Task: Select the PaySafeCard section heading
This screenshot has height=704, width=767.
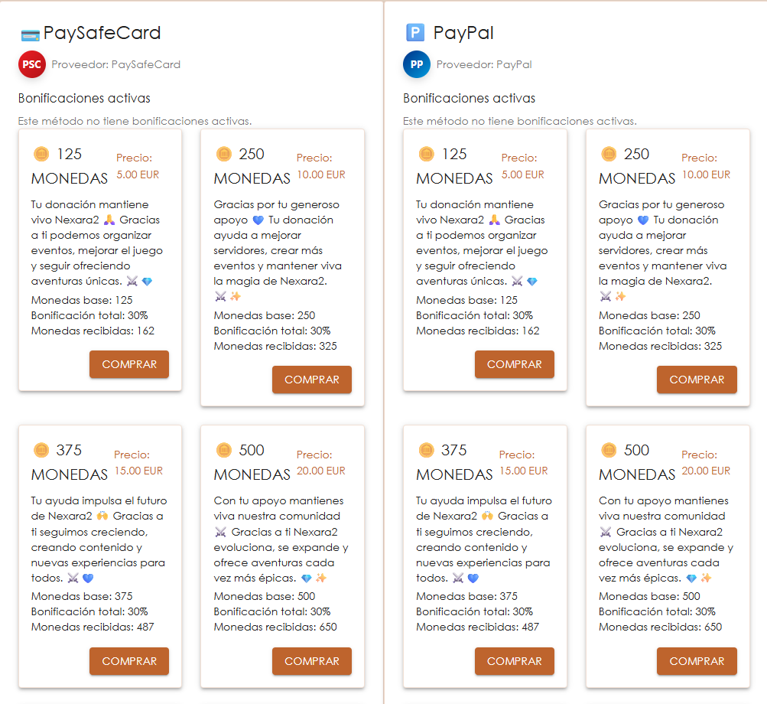Action: [102, 33]
